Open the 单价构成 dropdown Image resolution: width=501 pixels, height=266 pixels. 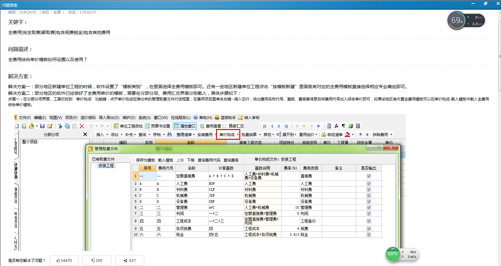pyautogui.click(x=238, y=135)
